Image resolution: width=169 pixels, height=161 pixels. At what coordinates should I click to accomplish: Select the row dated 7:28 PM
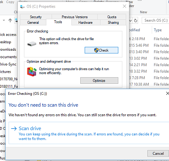coord(149,78)
